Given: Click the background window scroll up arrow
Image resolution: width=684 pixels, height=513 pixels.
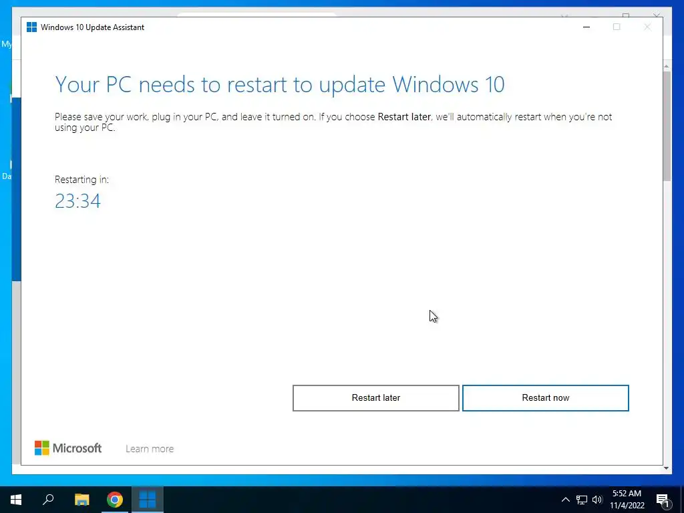Looking at the screenshot, I should (x=667, y=66).
